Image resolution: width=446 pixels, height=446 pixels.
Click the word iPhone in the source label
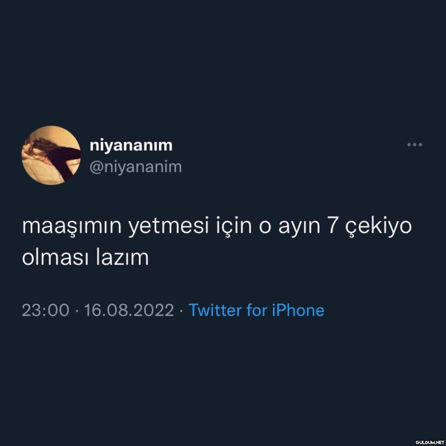[x=298, y=310]
